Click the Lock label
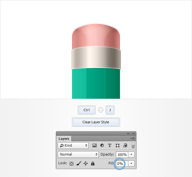This screenshot has width=192, height=177. click(x=63, y=163)
